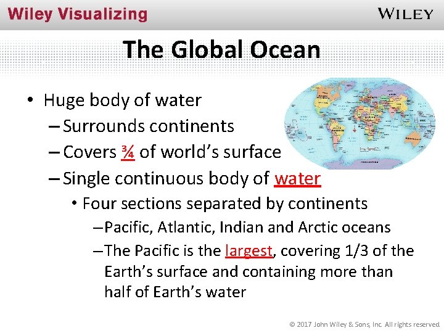Click the text of world's surface
The height and width of the screenshot is (333, 444).
210,152
